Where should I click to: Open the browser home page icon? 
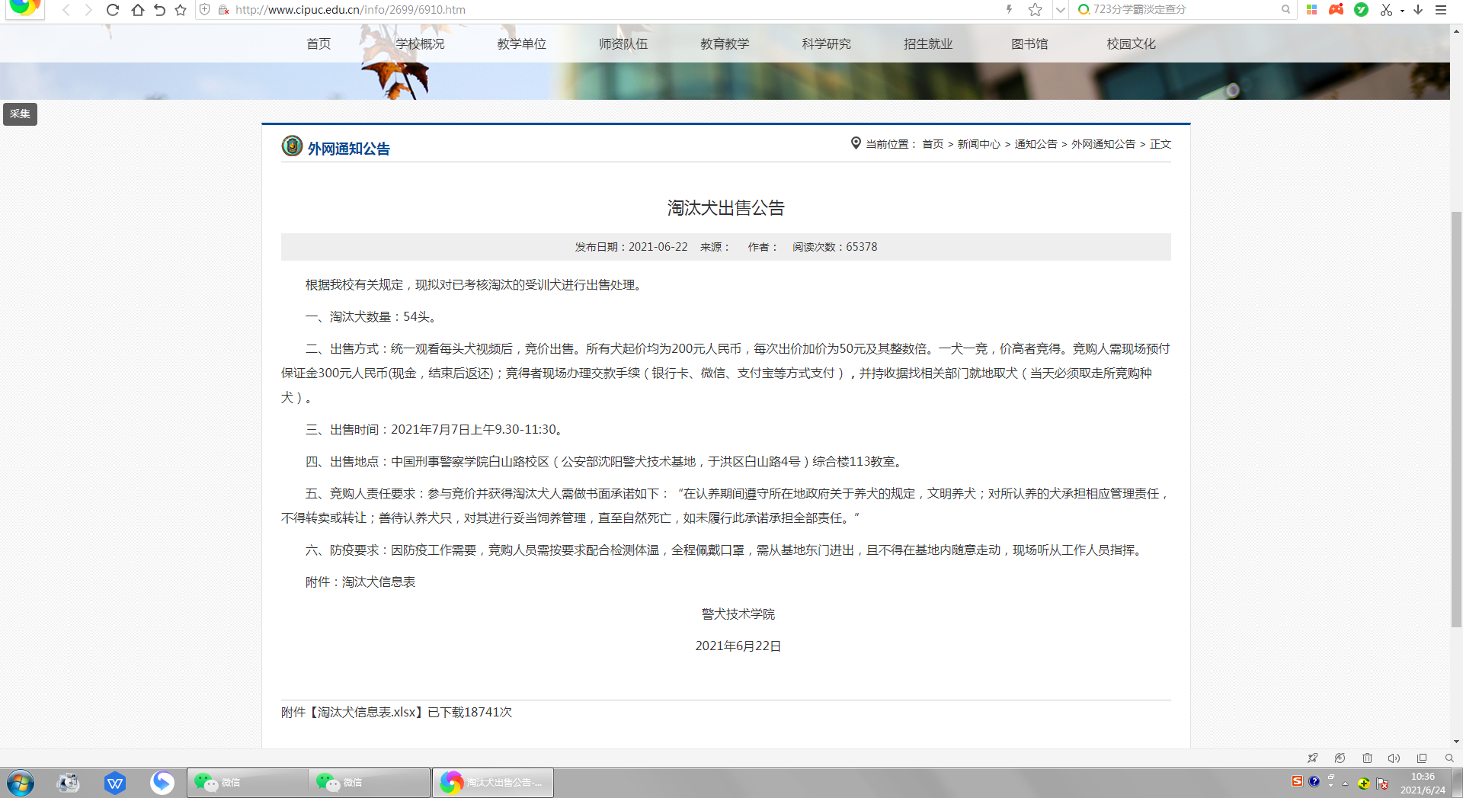point(137,10)
